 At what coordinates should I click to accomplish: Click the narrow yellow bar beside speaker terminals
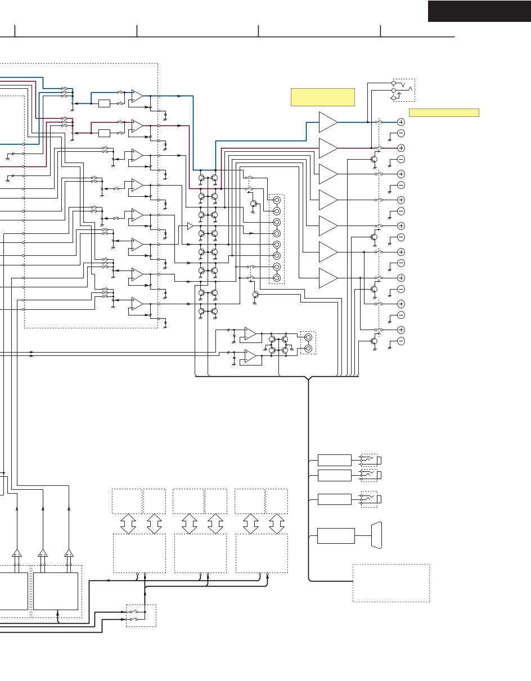[444, 112]
